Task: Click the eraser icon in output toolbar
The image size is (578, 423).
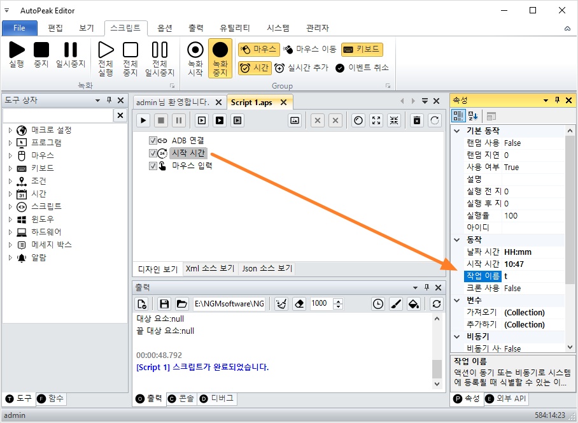Action: 299,304
